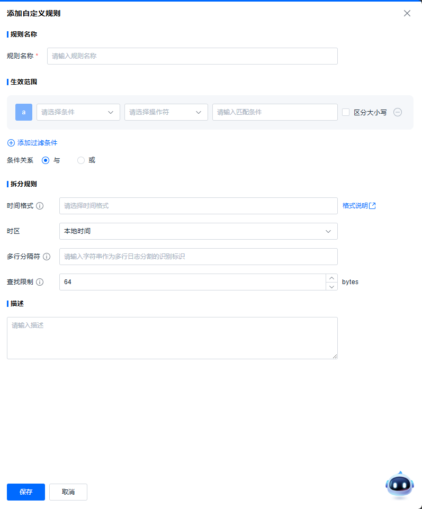The height and width of the screenshot is (509, 422).
Task: Select the 或 condition relation radio
Action: pyautogui.click(x=81, y=160)
